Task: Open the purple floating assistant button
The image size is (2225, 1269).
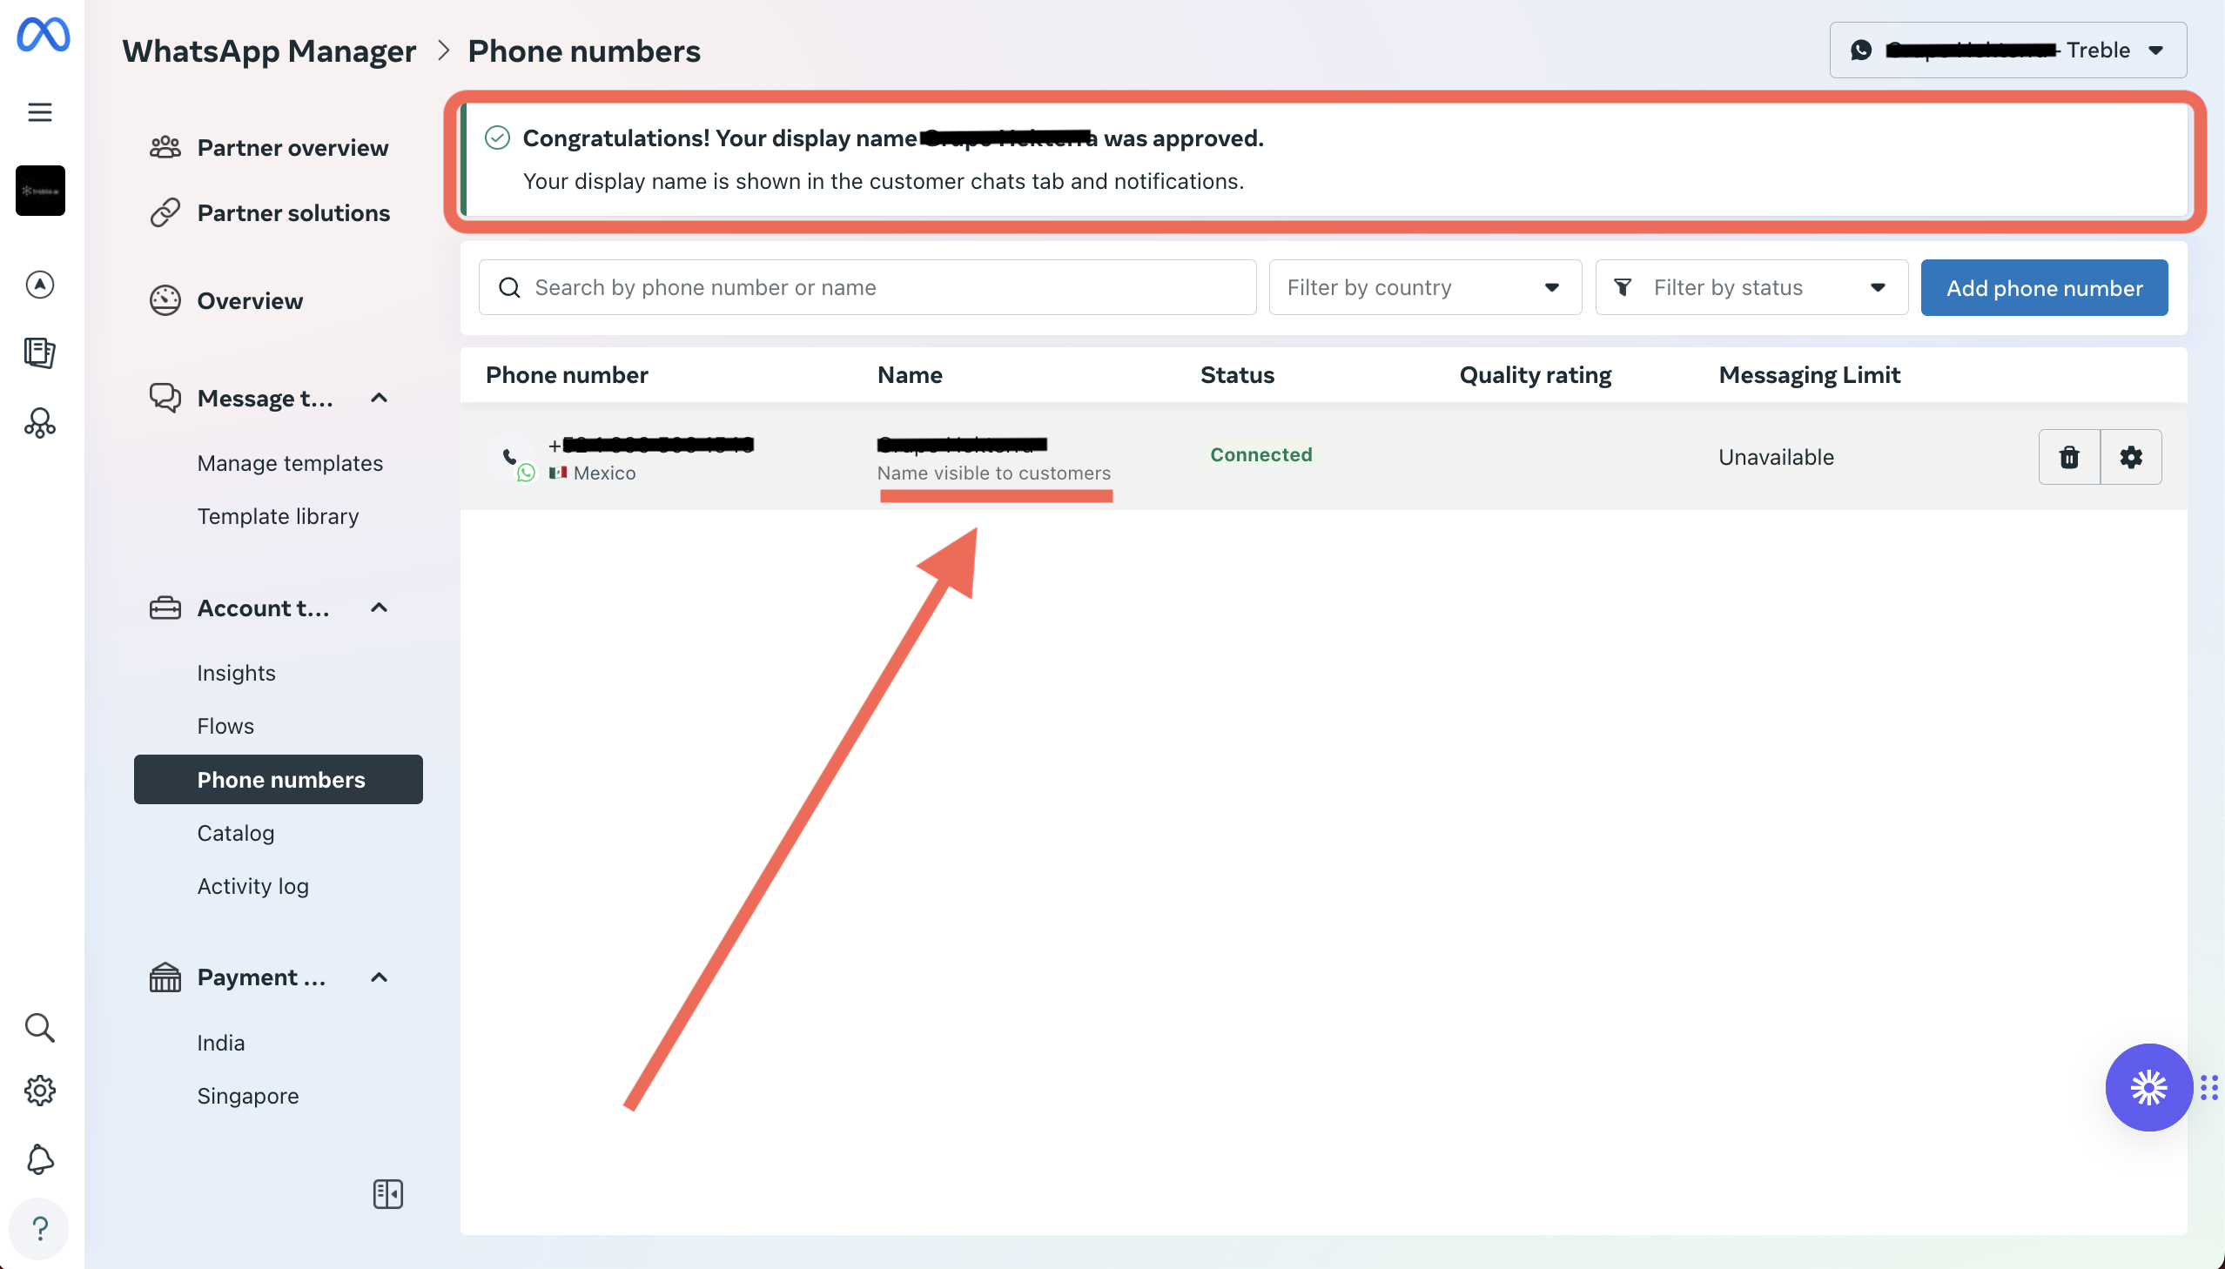Action: tap(2148, 1087)
